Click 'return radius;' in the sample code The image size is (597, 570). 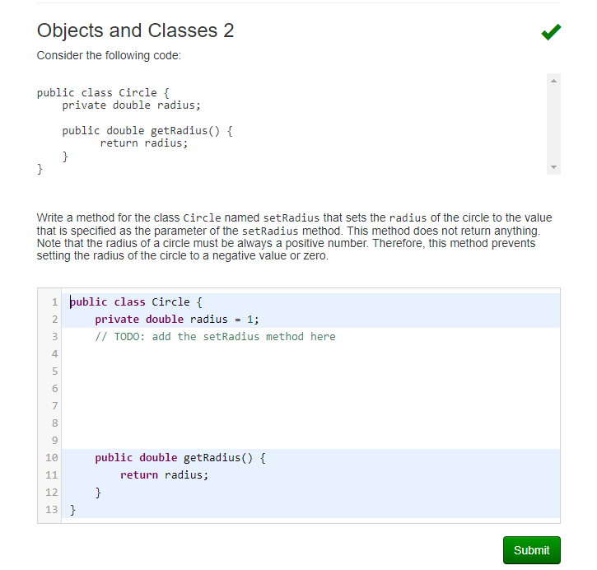click(144, 143)
